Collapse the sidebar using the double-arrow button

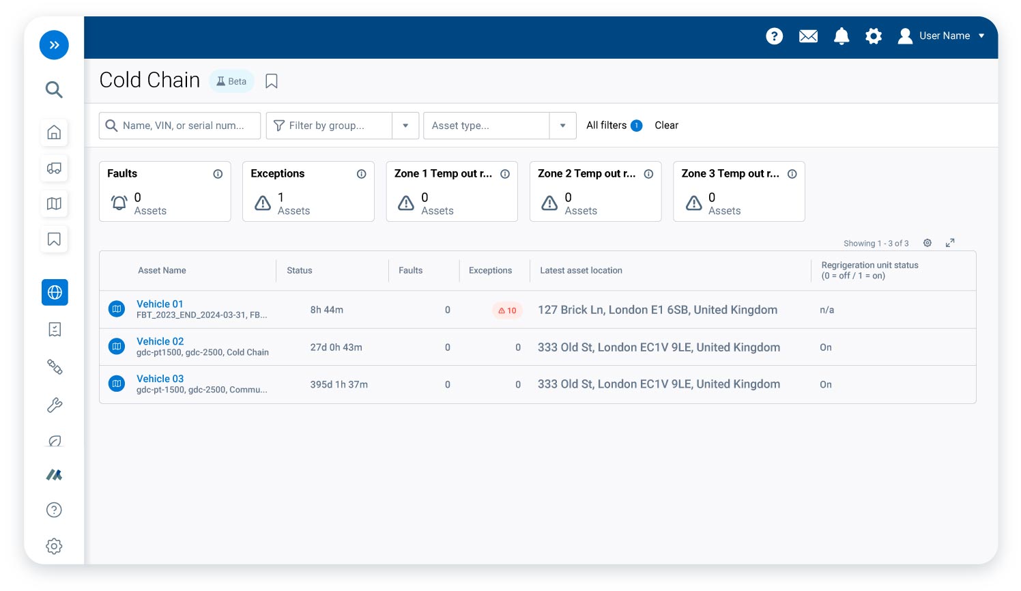tap(54, 45)
